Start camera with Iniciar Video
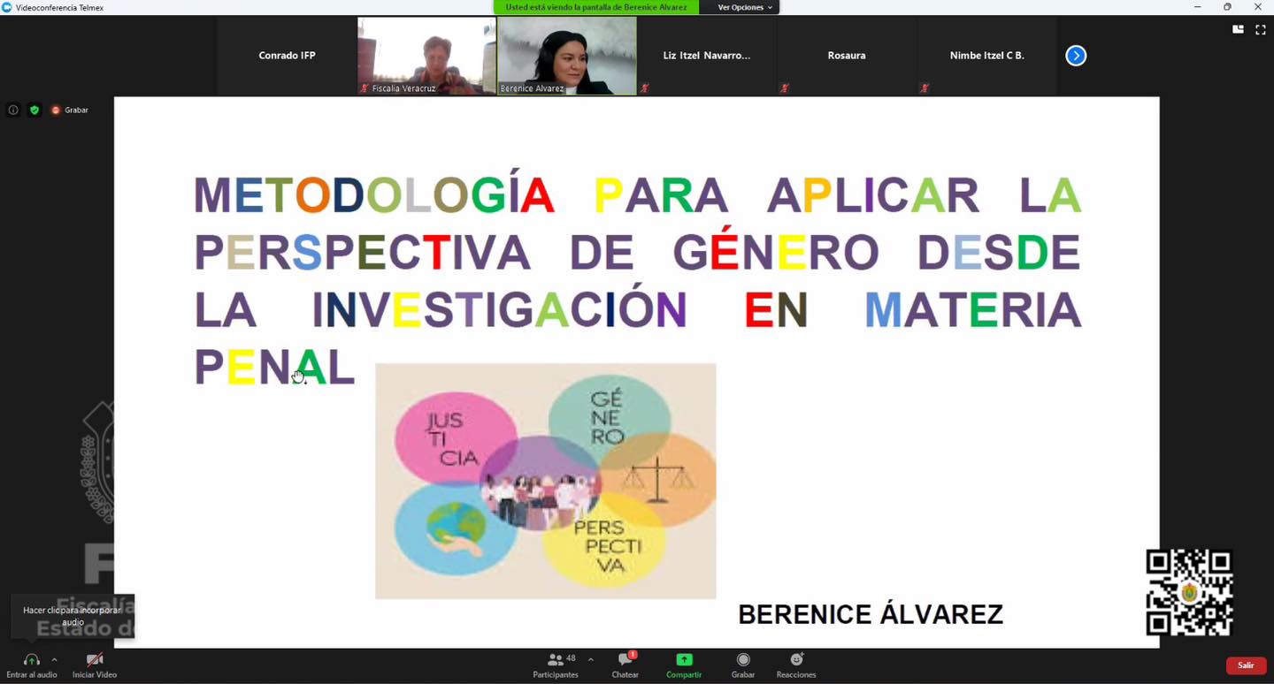This screenshot has width=1274, height=684. [x=95, y=665]
